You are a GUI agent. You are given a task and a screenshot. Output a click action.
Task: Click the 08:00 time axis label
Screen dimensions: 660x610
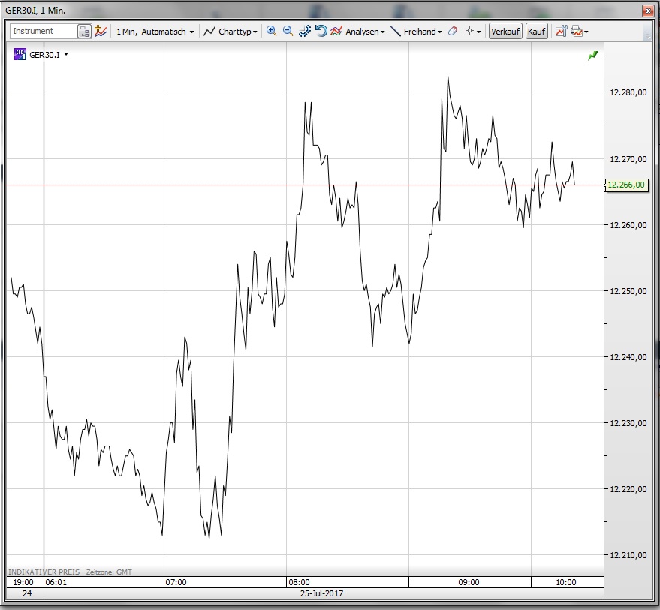click(299, 582)
